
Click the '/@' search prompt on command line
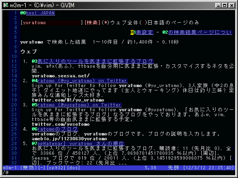click(x=5, y=172)
